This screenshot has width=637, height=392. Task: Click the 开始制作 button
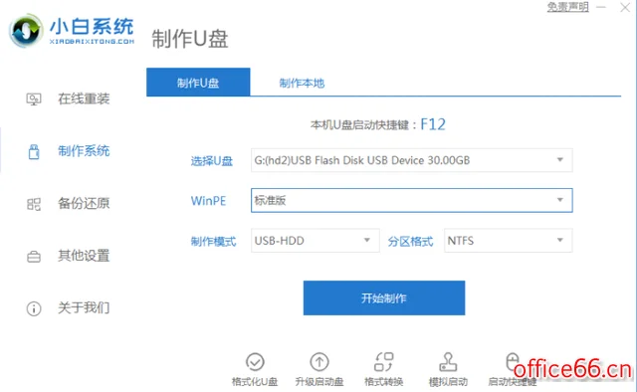(x=384, y=297)
